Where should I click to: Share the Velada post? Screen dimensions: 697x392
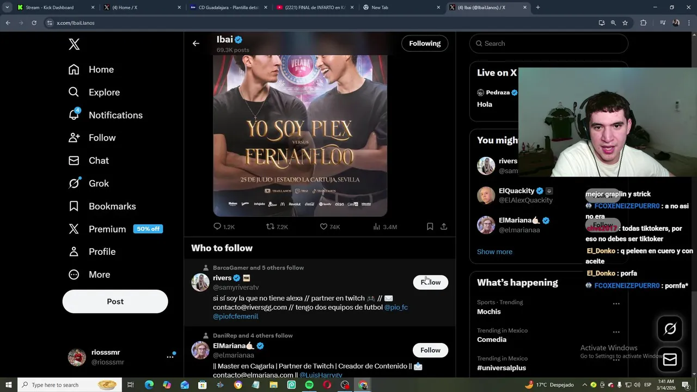(x=444, y=226)
